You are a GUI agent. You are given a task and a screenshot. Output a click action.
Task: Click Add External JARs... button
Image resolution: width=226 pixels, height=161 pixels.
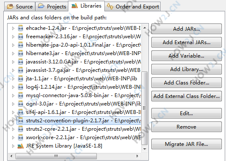(x=187, y=42)
